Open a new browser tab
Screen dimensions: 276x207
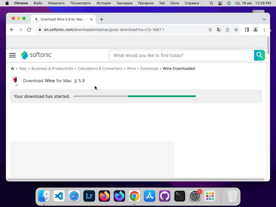(x=102, y=19)
